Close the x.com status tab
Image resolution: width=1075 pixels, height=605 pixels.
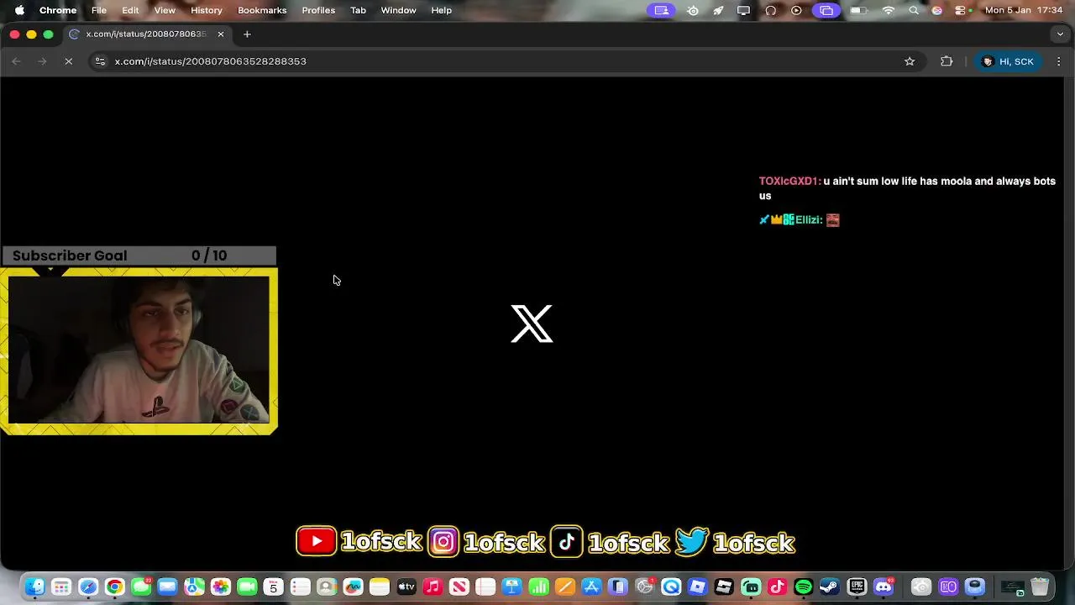tap(221, 34)
